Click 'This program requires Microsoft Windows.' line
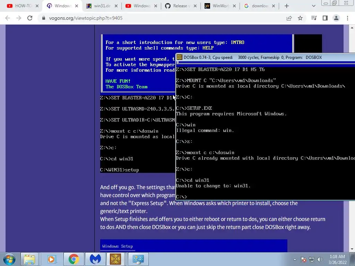Screen dimensions: 355x266 click(x=231, y=114)
